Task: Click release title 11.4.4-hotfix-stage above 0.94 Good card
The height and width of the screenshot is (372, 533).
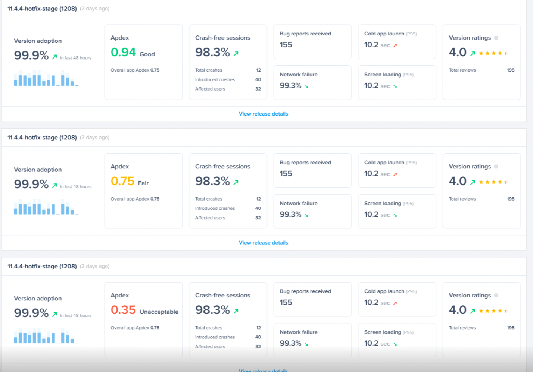Action: click(x=42, y=9)
